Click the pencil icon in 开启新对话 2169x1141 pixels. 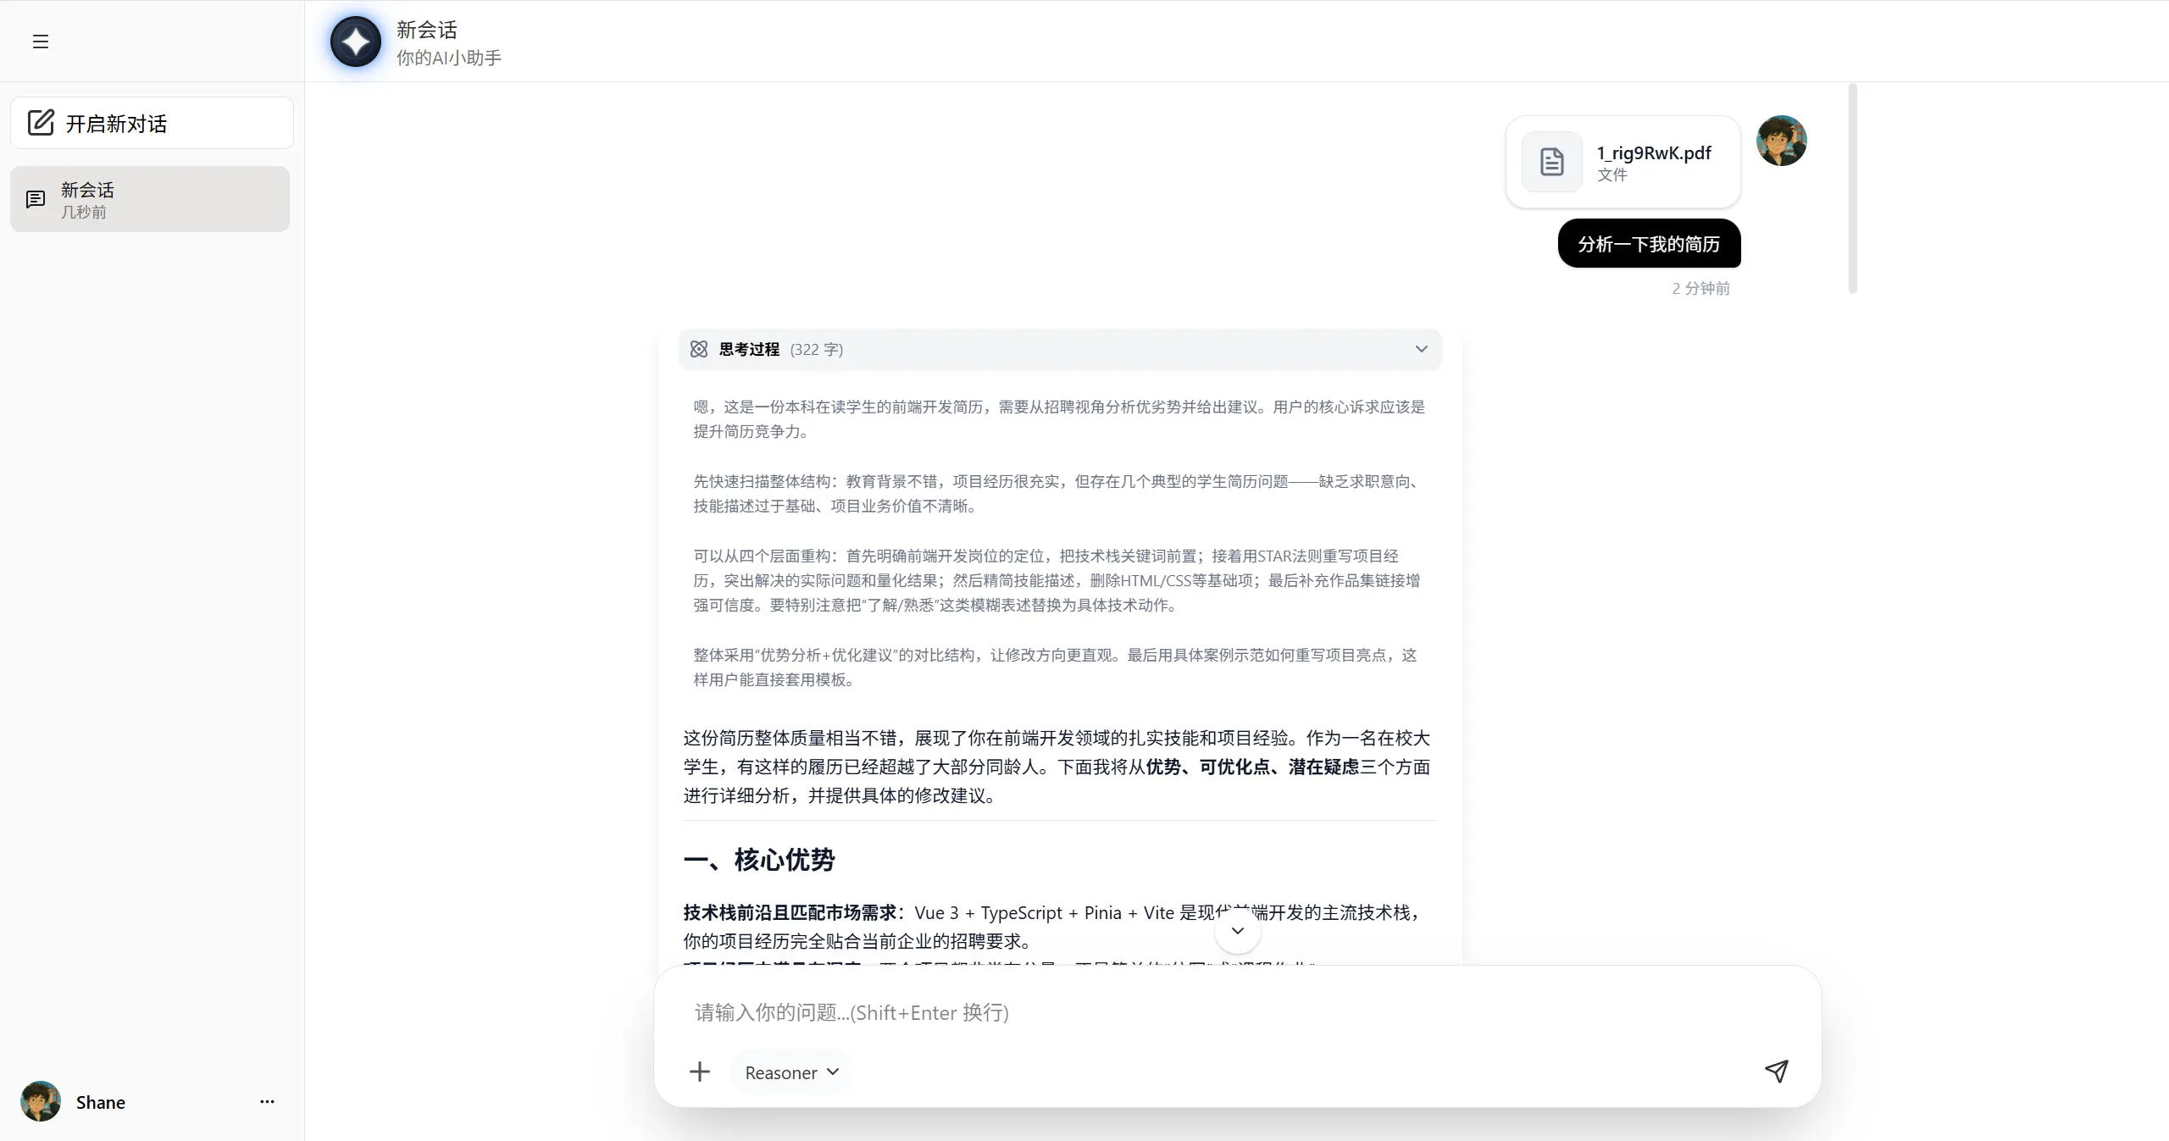pyautogui.click(x=41, y=122)
